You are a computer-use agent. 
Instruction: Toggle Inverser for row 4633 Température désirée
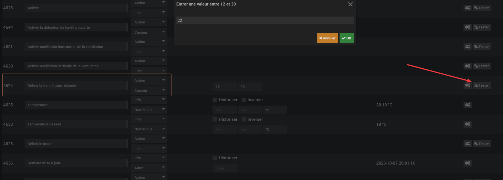point(244,119)
